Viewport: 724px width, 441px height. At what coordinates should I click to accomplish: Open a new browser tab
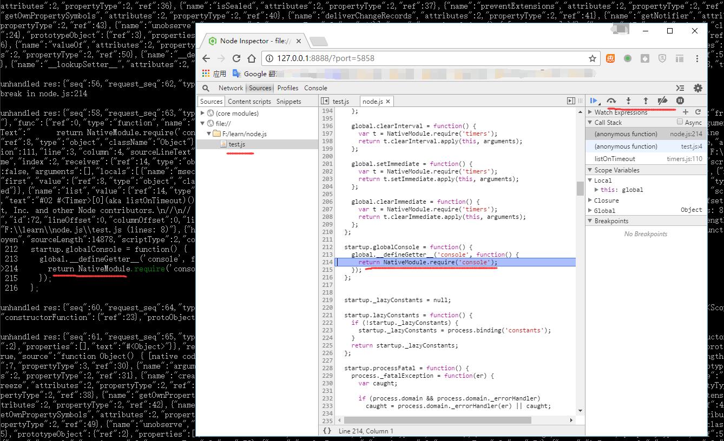click(x=319, y=41)
